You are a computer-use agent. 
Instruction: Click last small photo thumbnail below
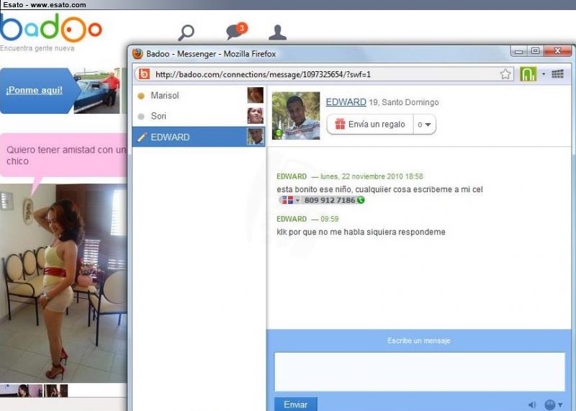tap(56, 390)
